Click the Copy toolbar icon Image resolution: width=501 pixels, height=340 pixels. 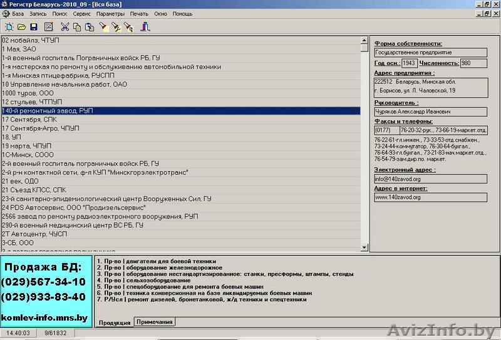77,26
